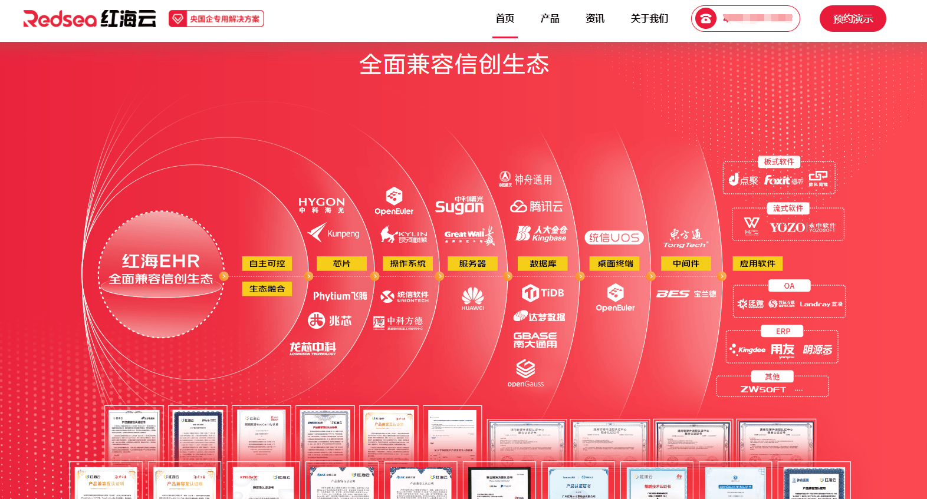This screenshot has height=499, width=927.
Task: Click the 腾讯云 logo
Action: [x=537, y=206]
